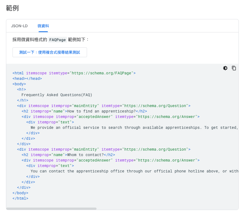Click 'We provide an official service' line
This screenshot has height=216, width=245.
tap(134, 127)
